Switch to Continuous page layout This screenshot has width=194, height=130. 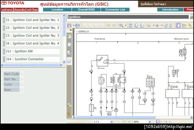(162, 122)
